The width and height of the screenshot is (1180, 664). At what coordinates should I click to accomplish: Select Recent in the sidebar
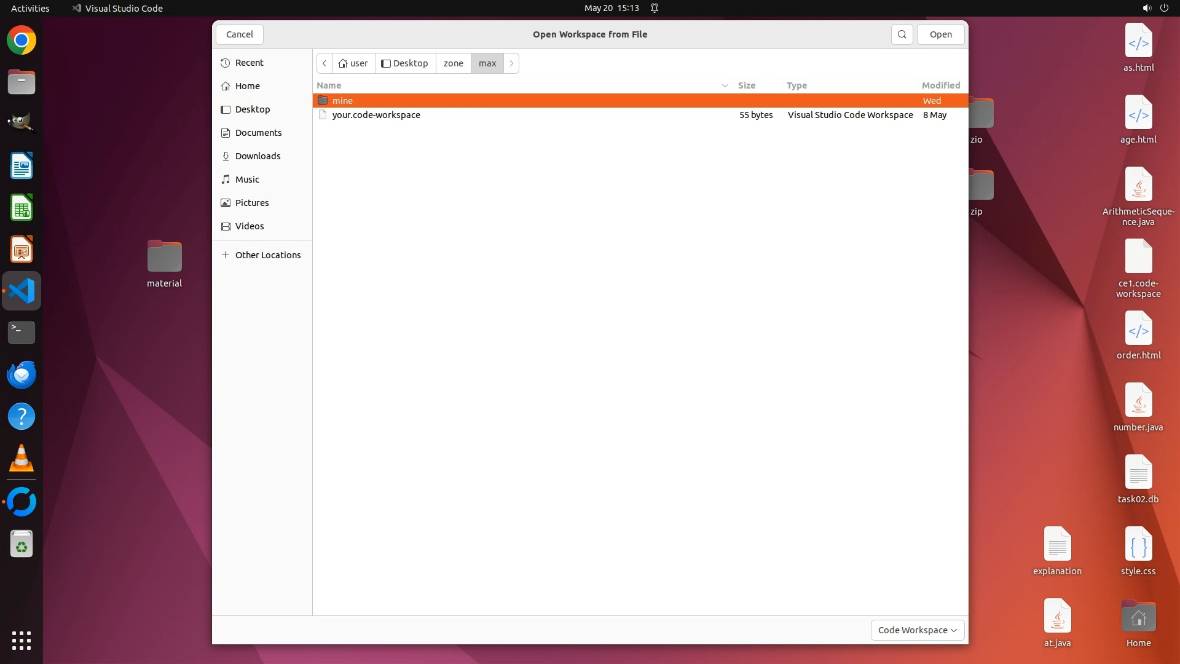pyautogui.click(x=249, y=63)
